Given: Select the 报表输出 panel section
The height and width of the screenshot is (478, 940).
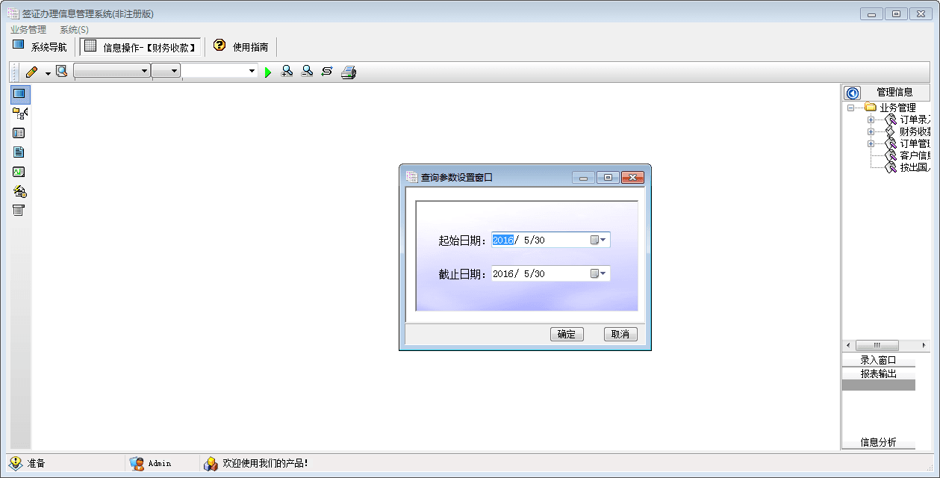Looking at the screenshot, I should 878,373.
